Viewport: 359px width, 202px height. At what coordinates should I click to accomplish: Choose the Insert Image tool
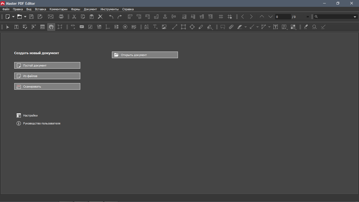164,27
